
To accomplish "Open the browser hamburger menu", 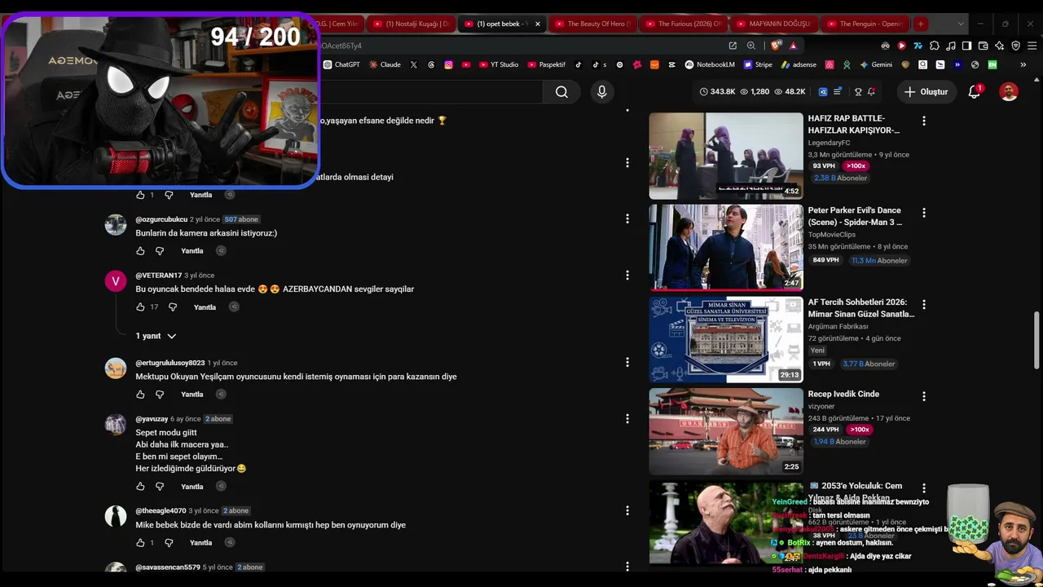I will point(1032,46).
